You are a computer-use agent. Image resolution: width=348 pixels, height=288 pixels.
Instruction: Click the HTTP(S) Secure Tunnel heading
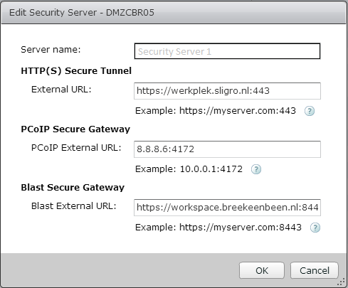click(76, 71)
